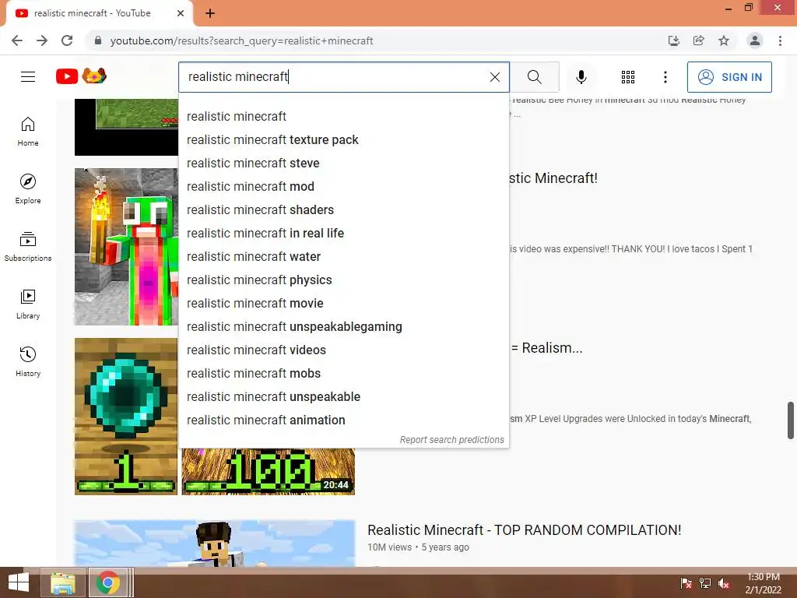The height and width of the screenshot is (598, 797).
Task: Select suggestion 'realistic minecraft in real life'
Action: 343,234
